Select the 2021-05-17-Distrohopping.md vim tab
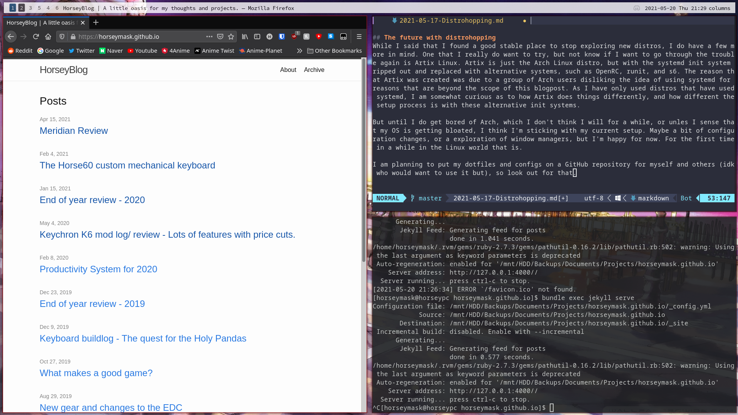This screenshot has height=415, width=738. [x=451, y=20]
